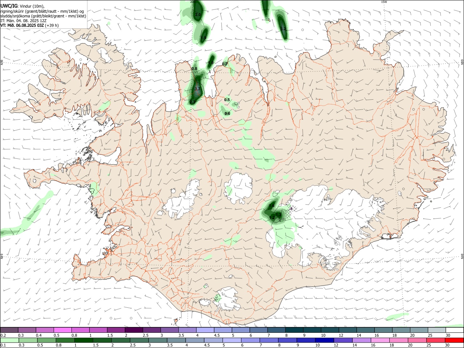This screenshot has height=348, width=464.
Task: Click the upper legend light grey 25–30 swatch
Action: pos(437,330)
